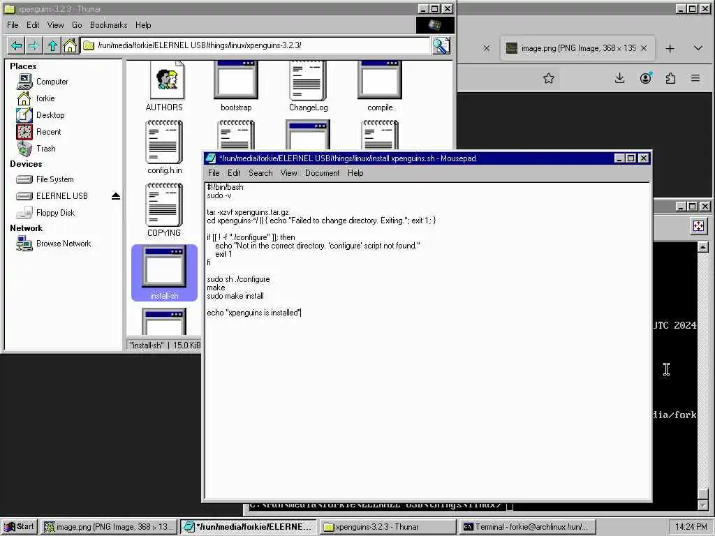Close the image.png browser tab
Viewport: 715px width, 536px height.
(644, 48)
